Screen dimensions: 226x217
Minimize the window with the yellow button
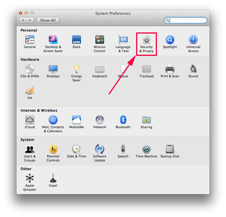tap(26, 13)
